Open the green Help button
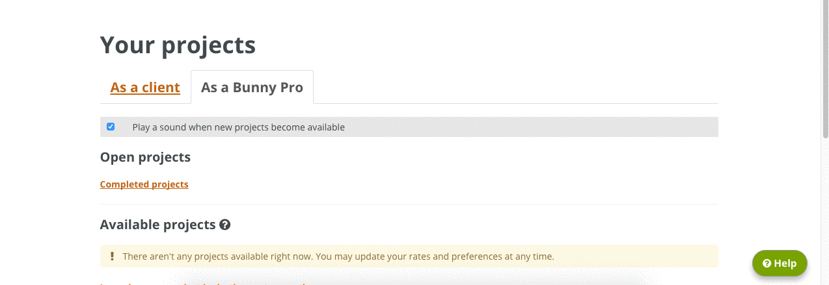 point(780,264)
